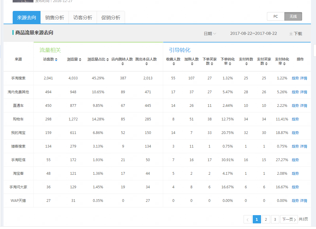Go to page 1

[x=257, y=219]
